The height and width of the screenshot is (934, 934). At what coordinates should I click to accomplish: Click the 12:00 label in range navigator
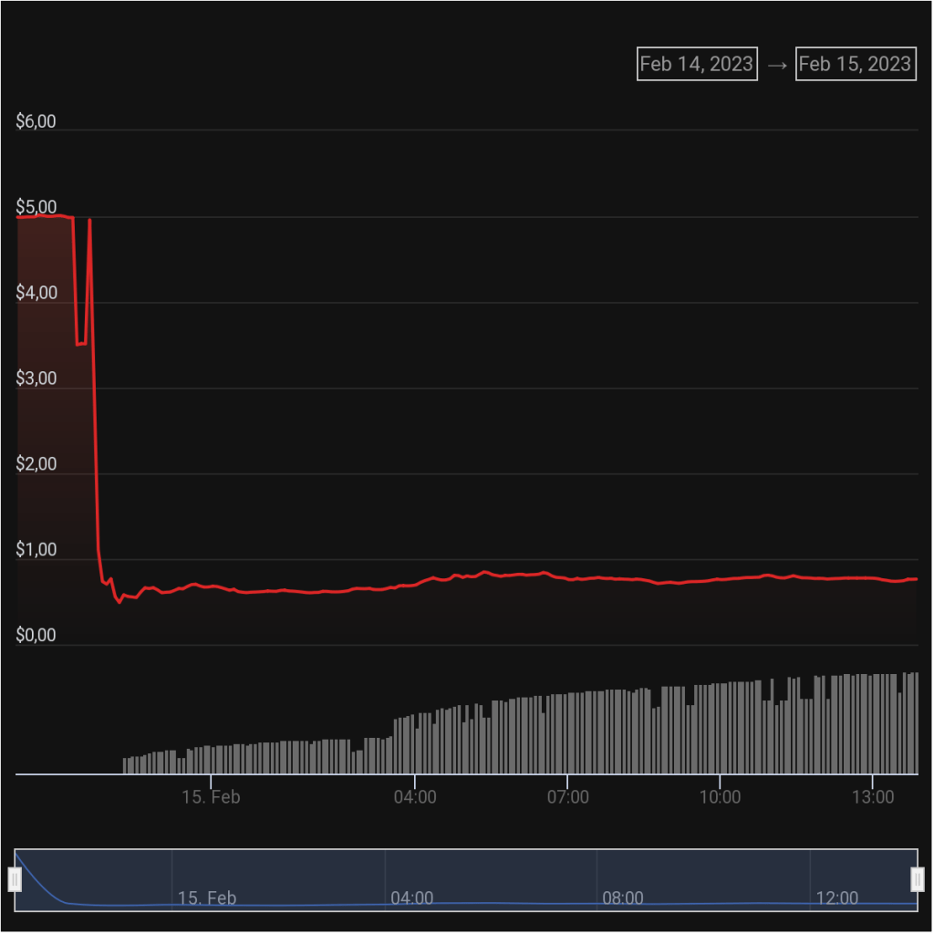tap(837, 898)
